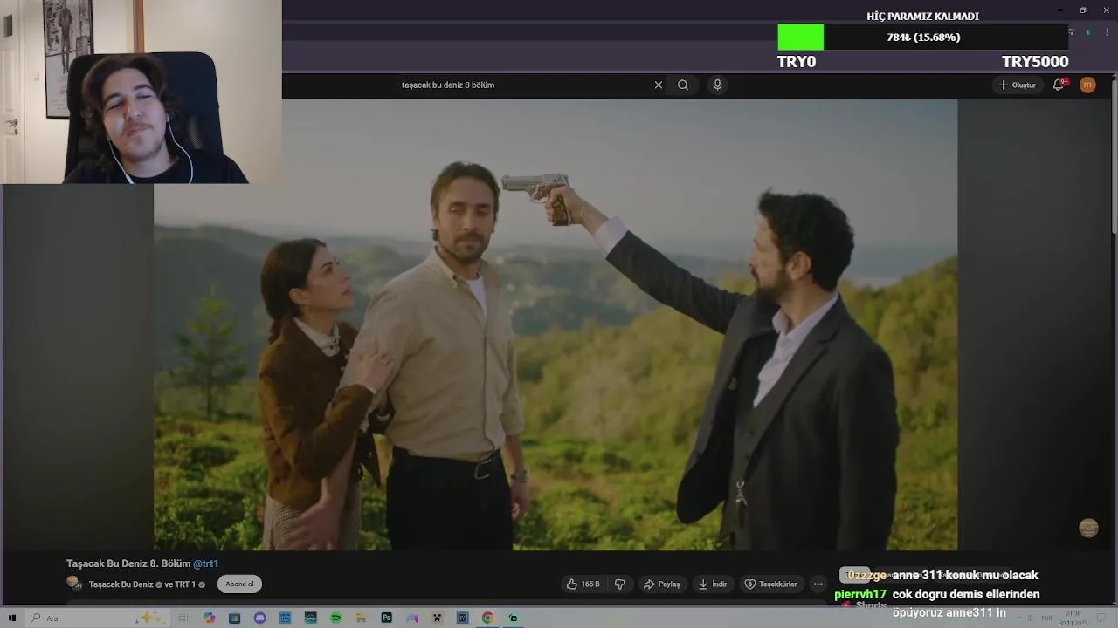This screenshot has width=1118, height=628.
Task: Switch the TUR keyboard language indicator
Action: pyautogui.click(x=1046, y=618)
